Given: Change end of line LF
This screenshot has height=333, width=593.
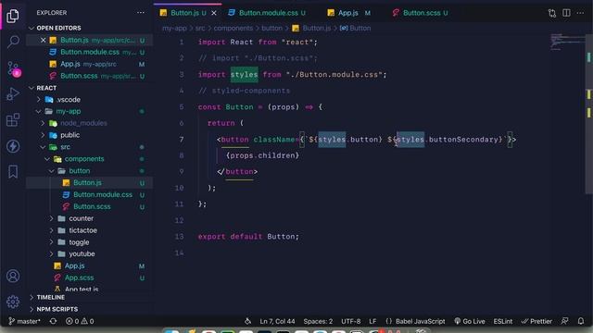Looking at the screenshot, I should 372,321.
